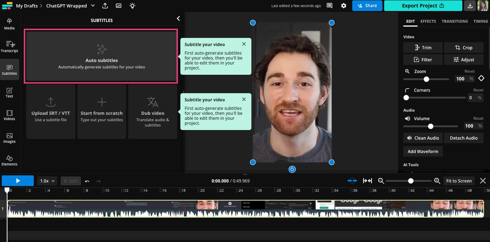Click the Zoom keyframe diamond icon

(481, 78)
